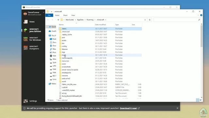Open the Home ribbon tab
Image resolution: width=209 pixels, height=118 pixels.
pos(57,15)
